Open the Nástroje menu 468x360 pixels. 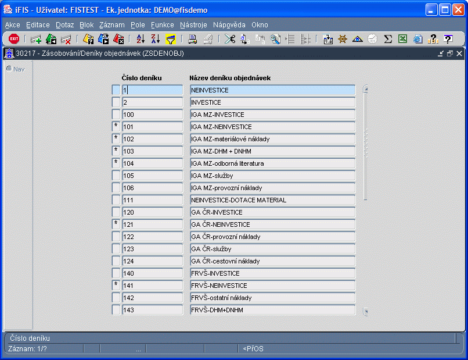click(193, 25)
